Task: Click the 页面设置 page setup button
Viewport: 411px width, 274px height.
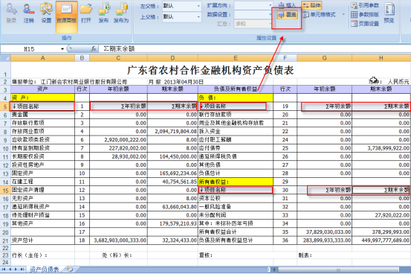Action: pos(365,24)
